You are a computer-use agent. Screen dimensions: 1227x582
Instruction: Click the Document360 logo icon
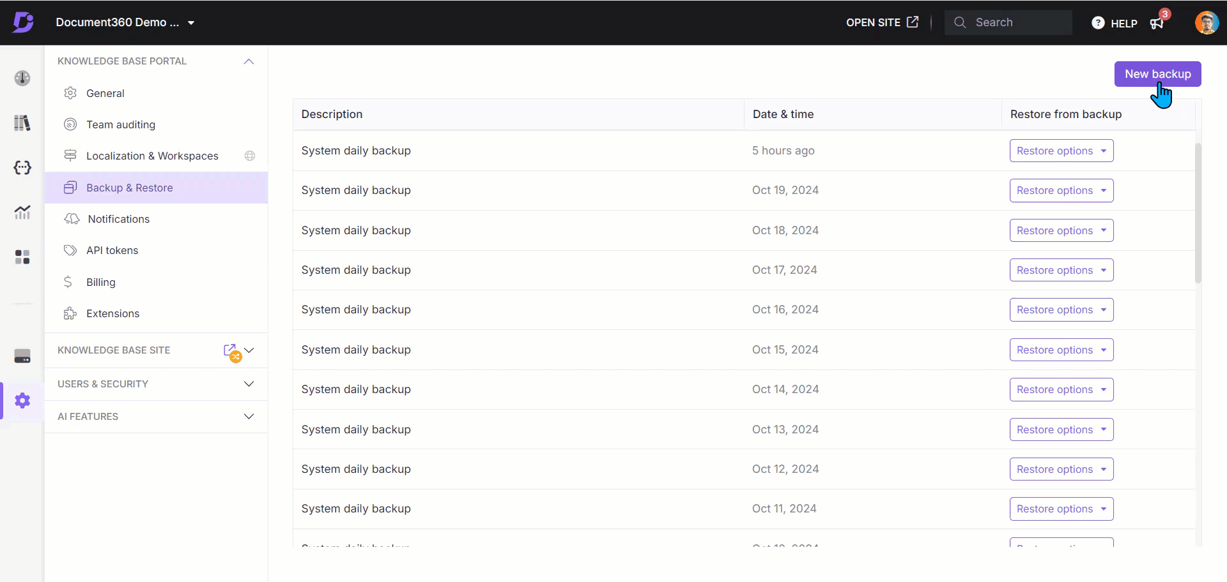tap(23, 22)
